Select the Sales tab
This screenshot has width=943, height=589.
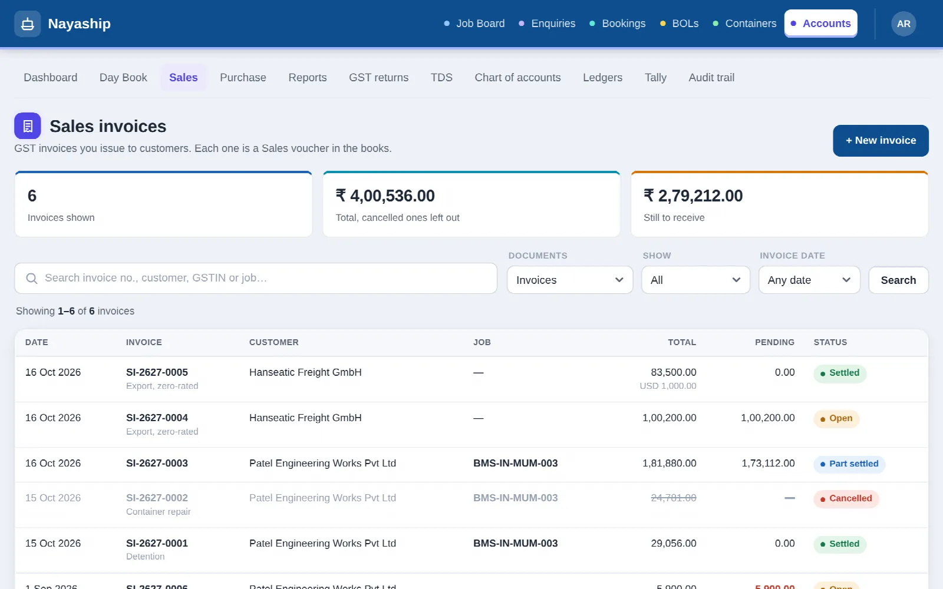tap(183, 78)
